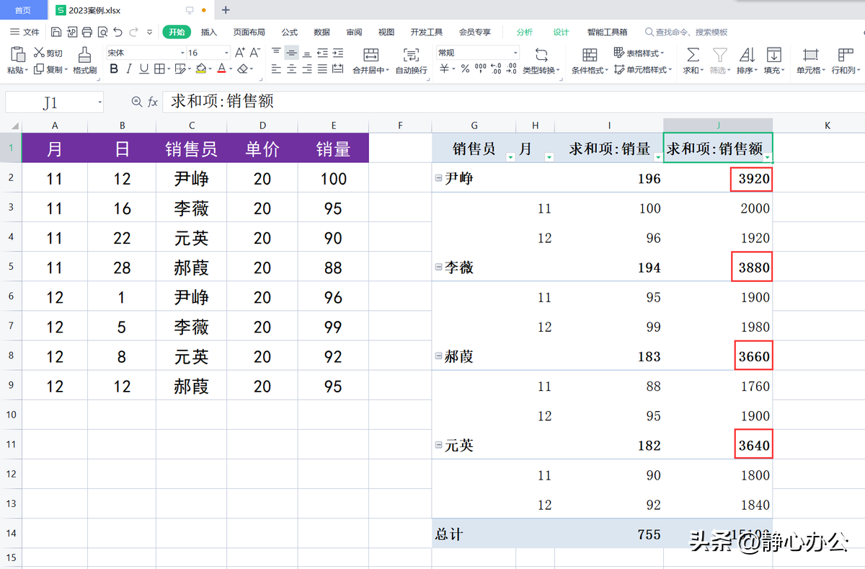This screenshot has width=865, height=569.
Task: Open 求和项:销量 header filter dropdown
Action: click(x=658, y=156)
